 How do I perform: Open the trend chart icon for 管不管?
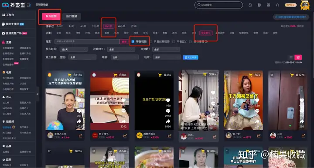click(259, 136)
